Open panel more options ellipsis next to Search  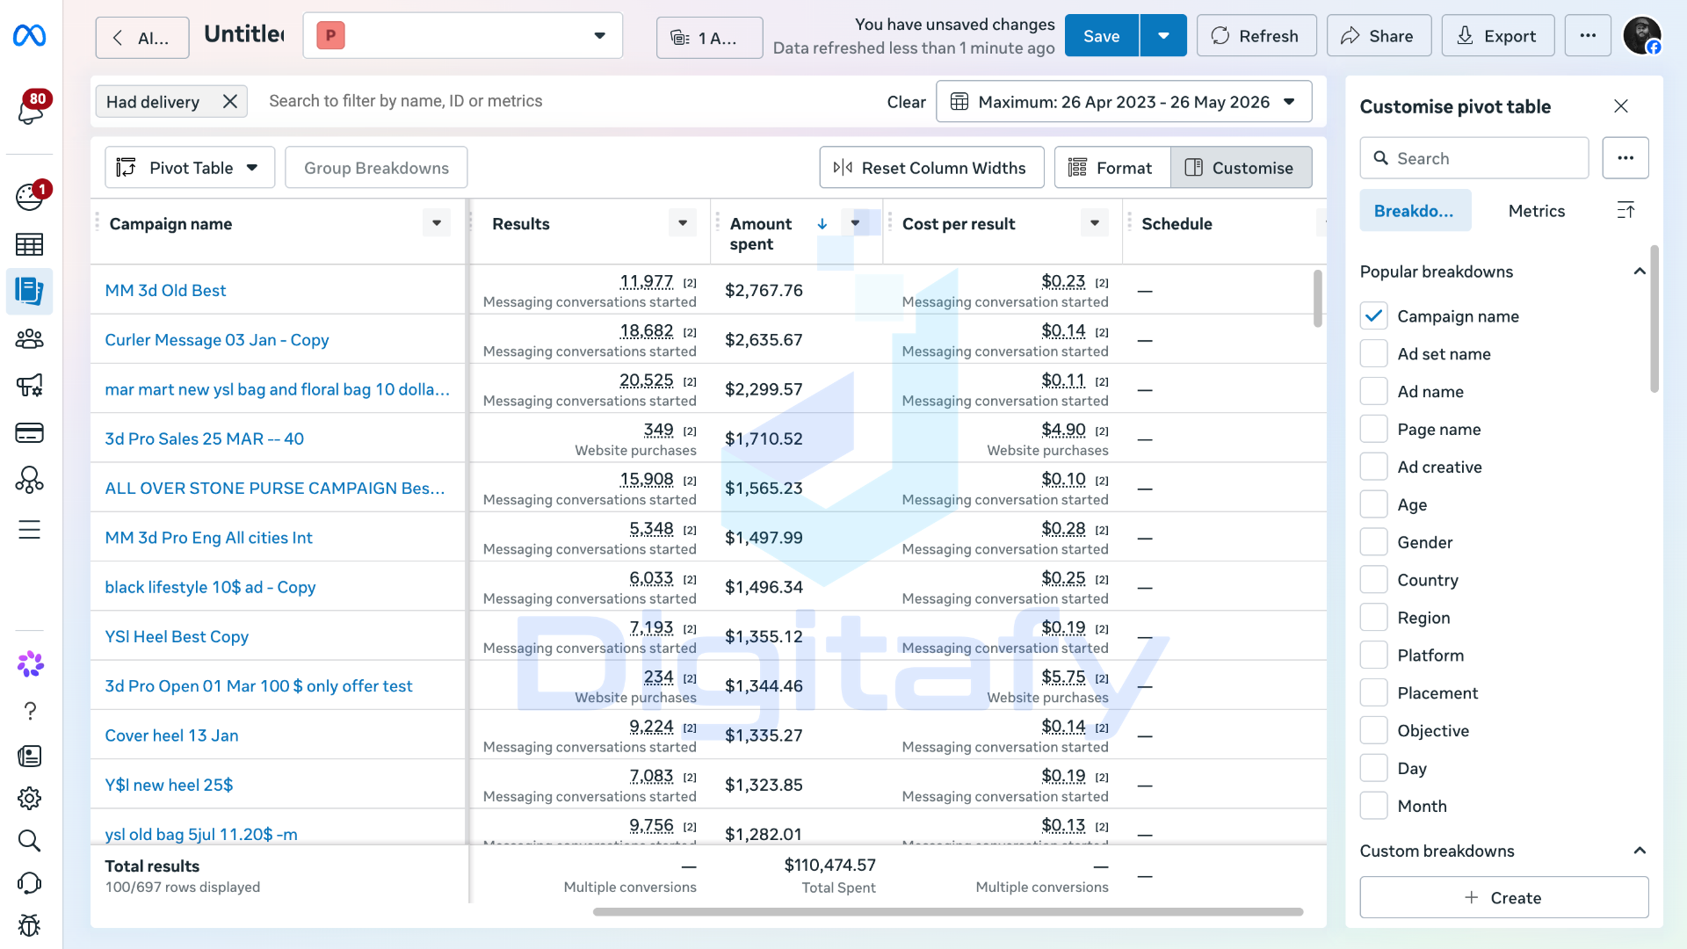coord(1625,158)
